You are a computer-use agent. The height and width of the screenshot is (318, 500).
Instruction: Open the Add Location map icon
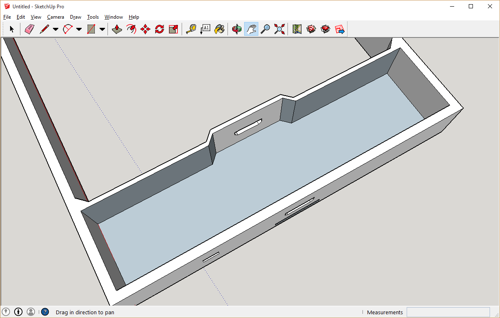pyautogui.click(x=297, y=29)
